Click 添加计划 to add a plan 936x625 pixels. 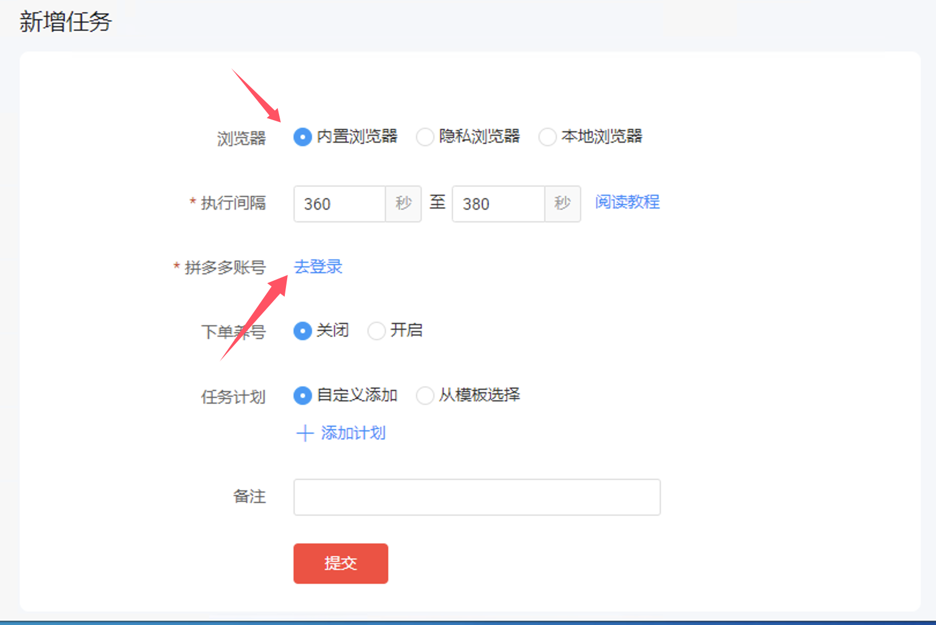[354, 433]
